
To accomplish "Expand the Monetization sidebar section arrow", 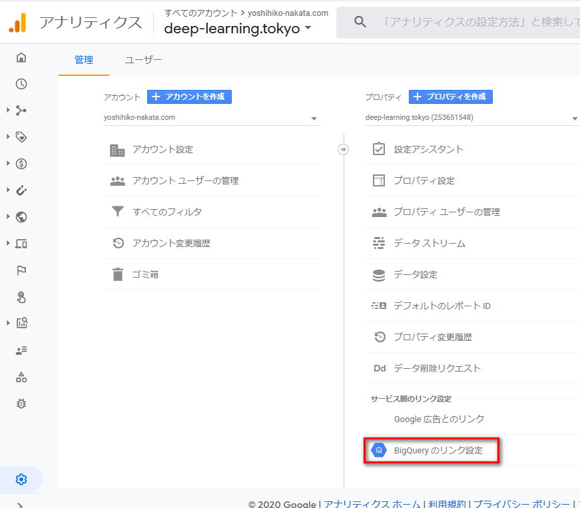I will pos(8,163).
